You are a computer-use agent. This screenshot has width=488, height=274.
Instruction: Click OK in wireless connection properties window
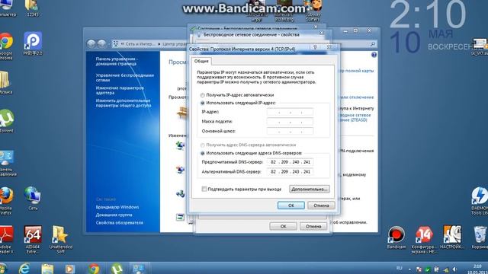coord(283,226)
